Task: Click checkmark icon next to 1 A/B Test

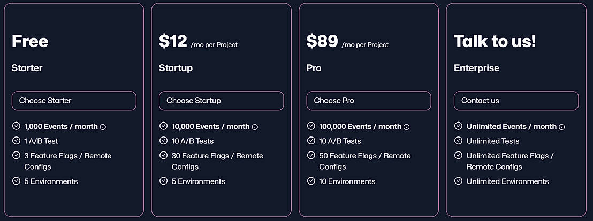Action: tap(16, 141)
